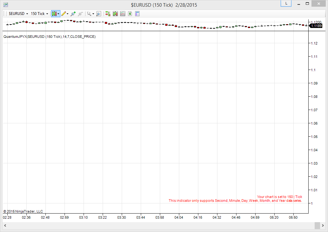Open the Chart Trader icon
Viewport: 328px width, 232px height.
click(x=108, y=14)
